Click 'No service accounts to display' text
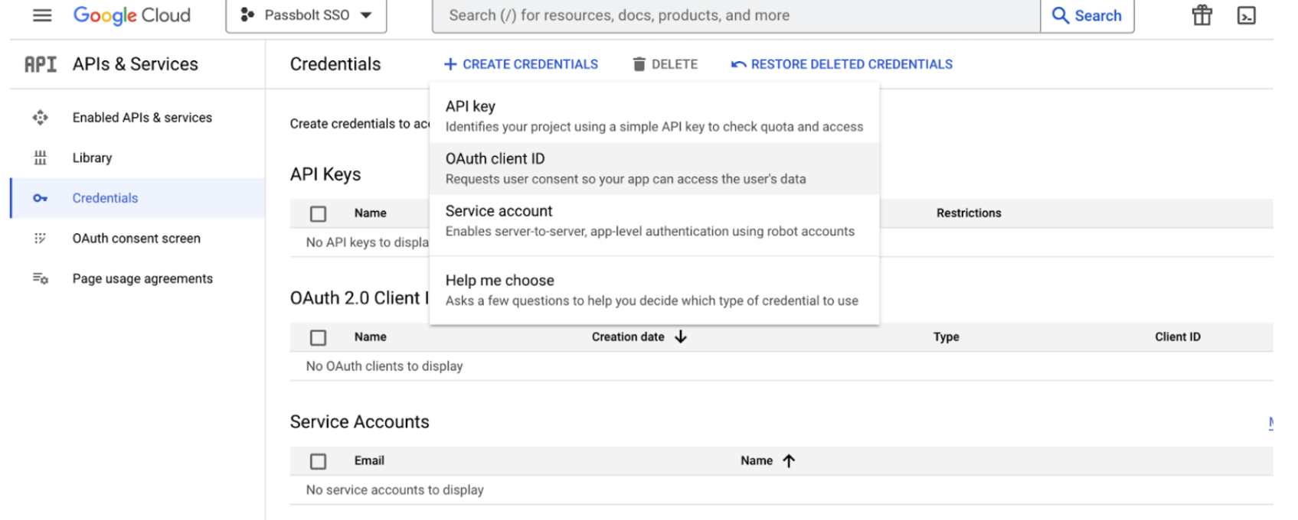Viewport: 1298px width, 520px height. click(395, 489)
